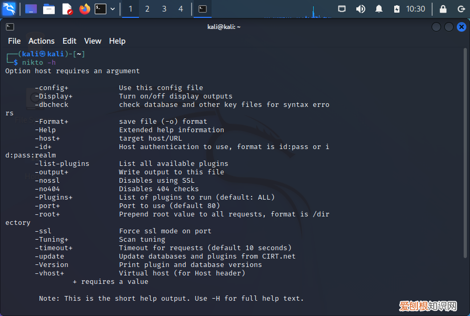Image resolution: width=470 pixels, height=316 pixels.
Task: Select the terminal window taskbar button
Action: click(x=203, y=9)
